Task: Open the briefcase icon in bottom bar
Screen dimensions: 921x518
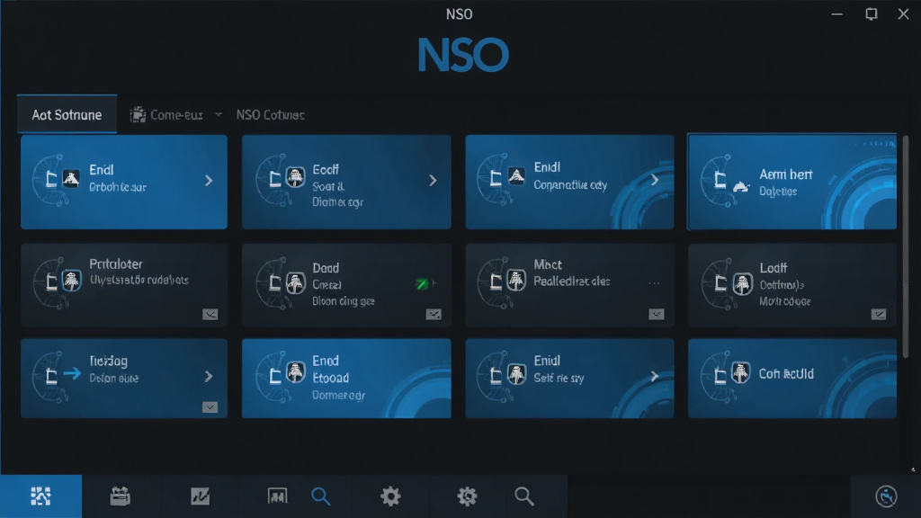Action: point(120,496)
